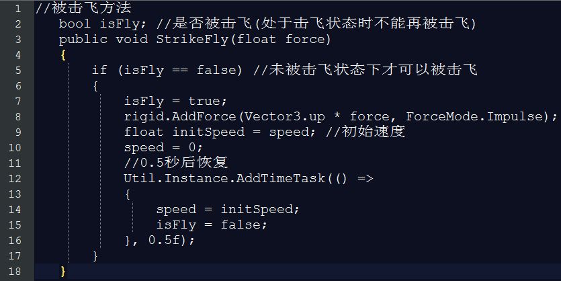Click the '0.5f' delay argument
The height and width of the screenshot is (281, 561).
pos(164,240)
